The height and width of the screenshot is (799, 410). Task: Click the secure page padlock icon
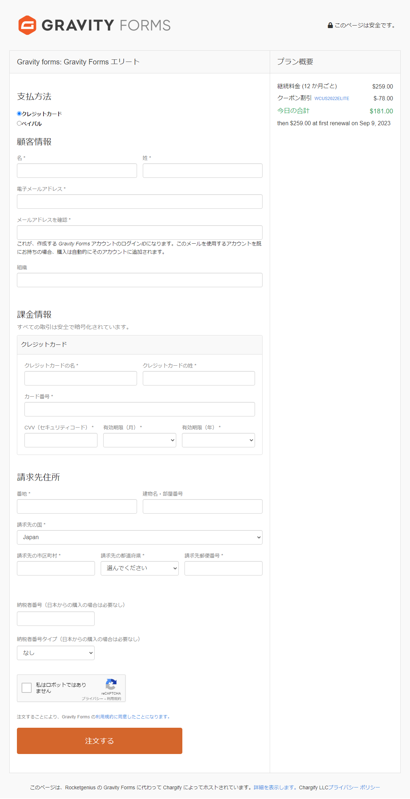330,26
